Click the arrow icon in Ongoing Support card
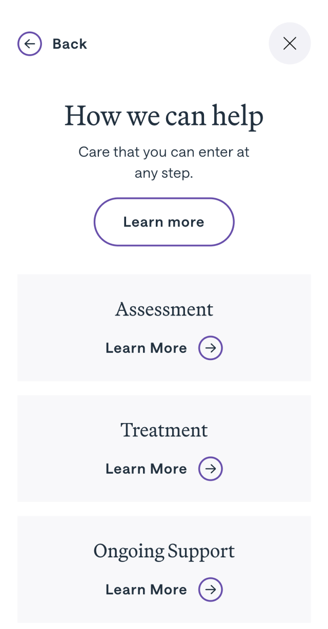Screen dimensions: 328x629 (x=211, y=590)
